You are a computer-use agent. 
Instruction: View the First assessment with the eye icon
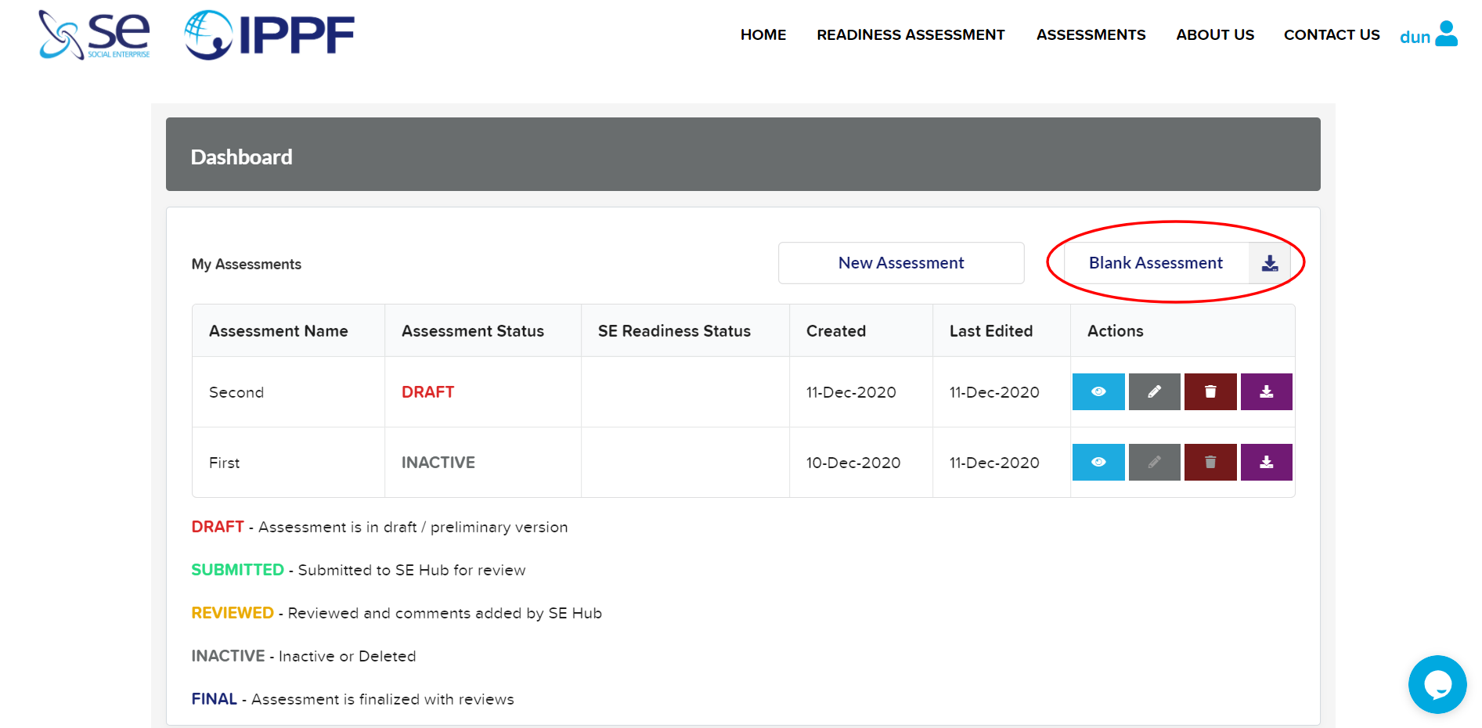click(1098, 462)
